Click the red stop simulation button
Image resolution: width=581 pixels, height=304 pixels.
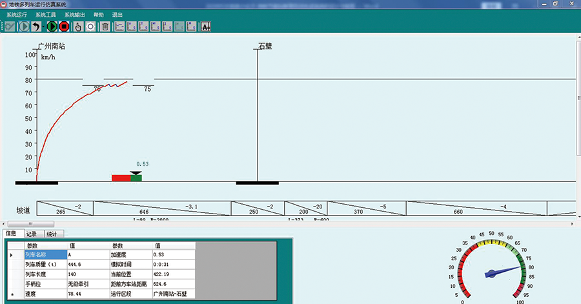tap(64, 26)
